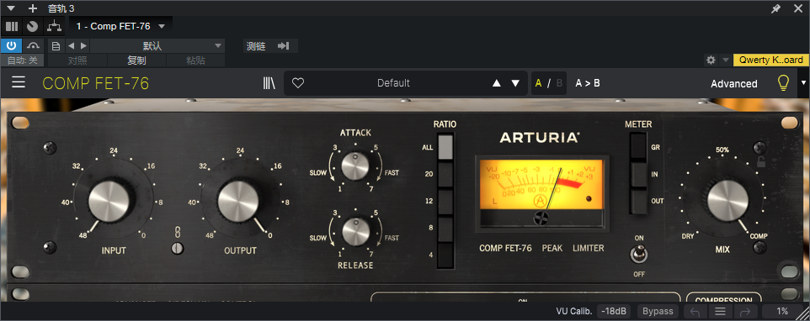Select the B preset slot
Image resolution: width=810 pixels, height=321 pixels.
(559, 83)
